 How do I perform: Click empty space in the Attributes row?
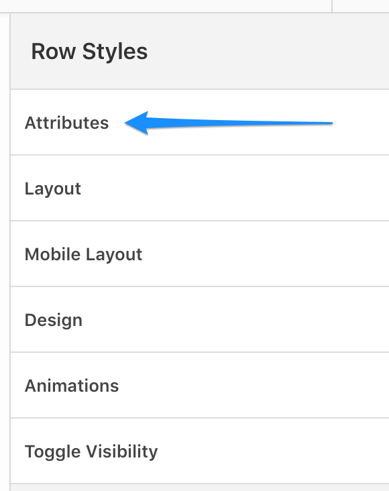(360, 138)
